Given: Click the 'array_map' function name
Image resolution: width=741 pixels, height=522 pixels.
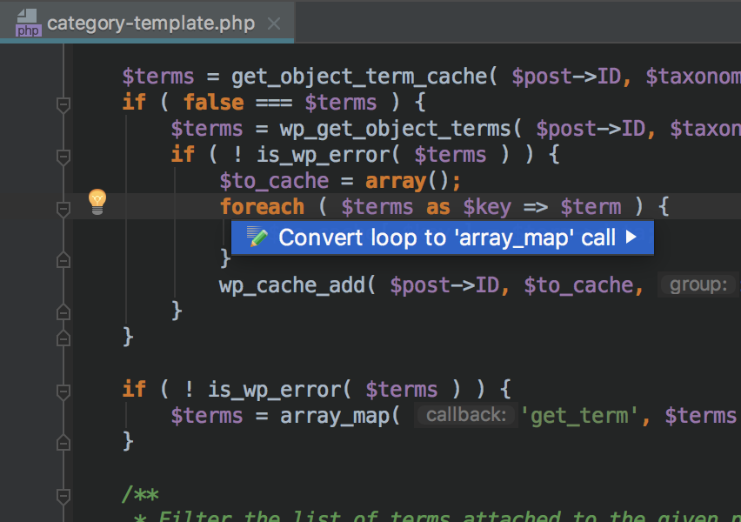Looking at the screenshot, I should (x=335, y=416).
